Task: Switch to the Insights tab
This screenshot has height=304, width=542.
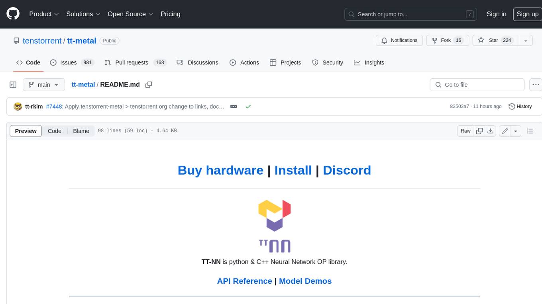Action: coord(369,62)
